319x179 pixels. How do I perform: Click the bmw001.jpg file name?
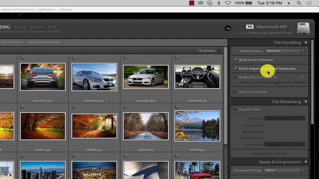pos(43,101)
